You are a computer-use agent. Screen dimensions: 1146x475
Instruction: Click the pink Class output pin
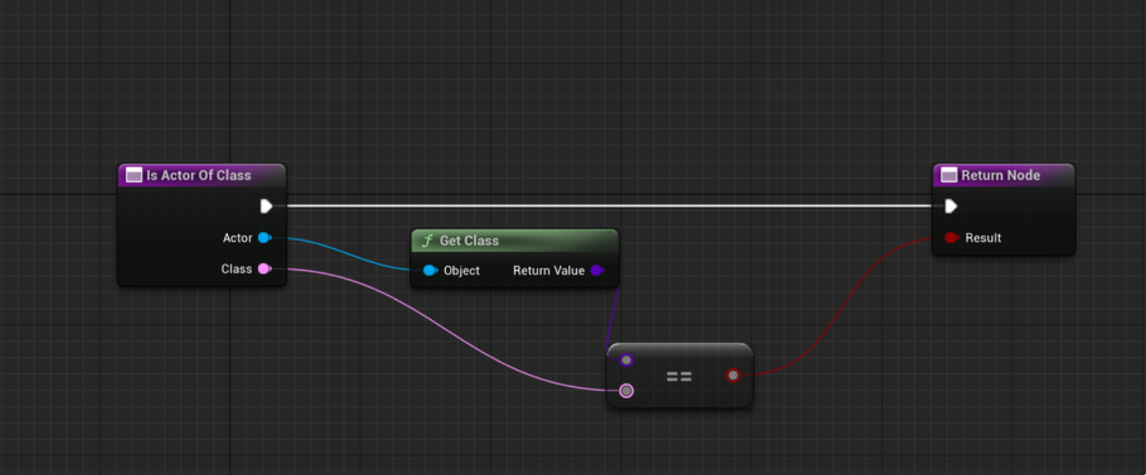coord(264,268)
